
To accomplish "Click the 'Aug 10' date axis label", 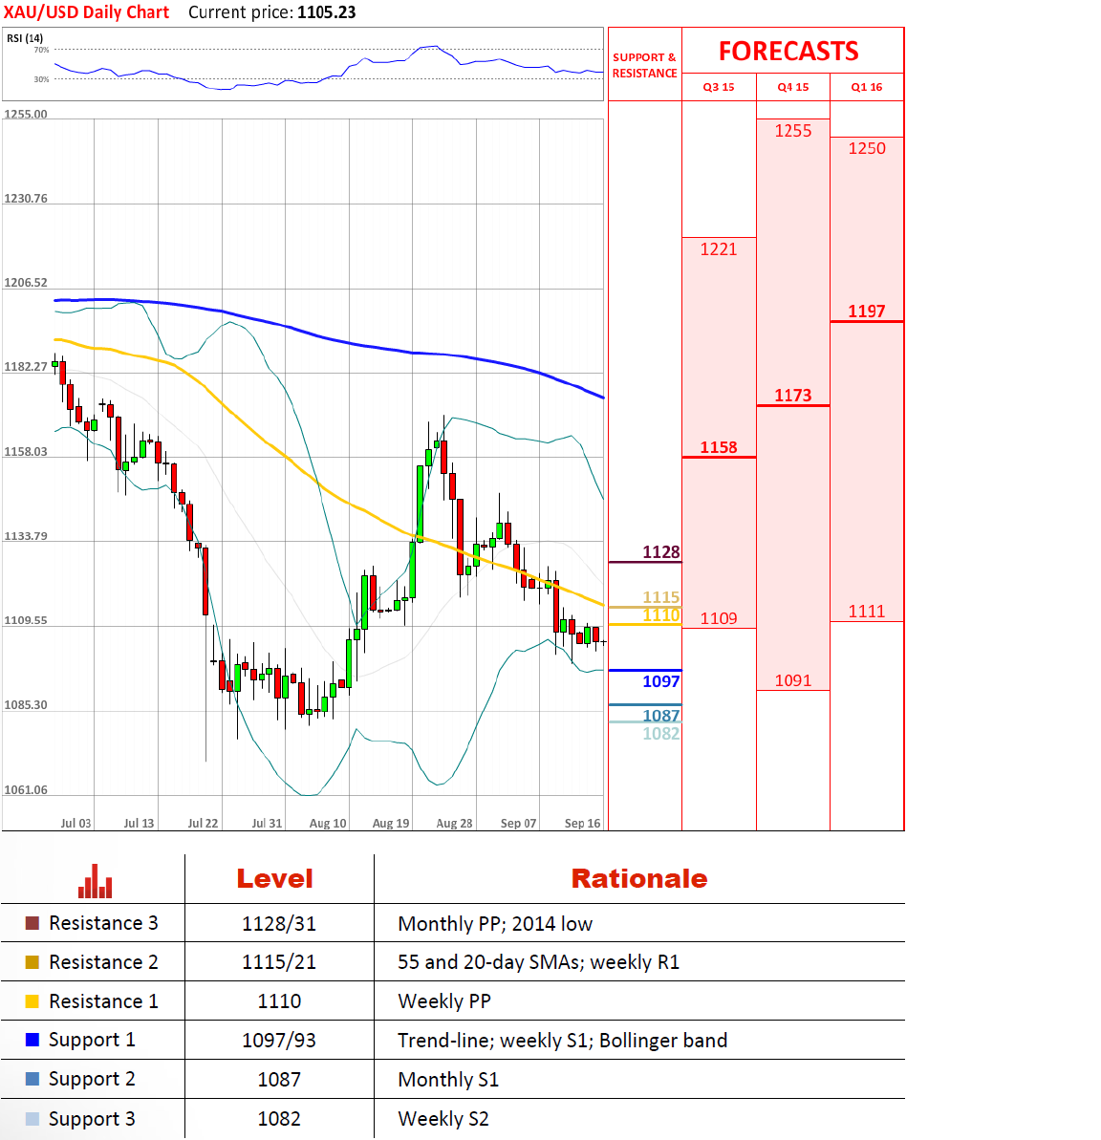I will [328, 823].
